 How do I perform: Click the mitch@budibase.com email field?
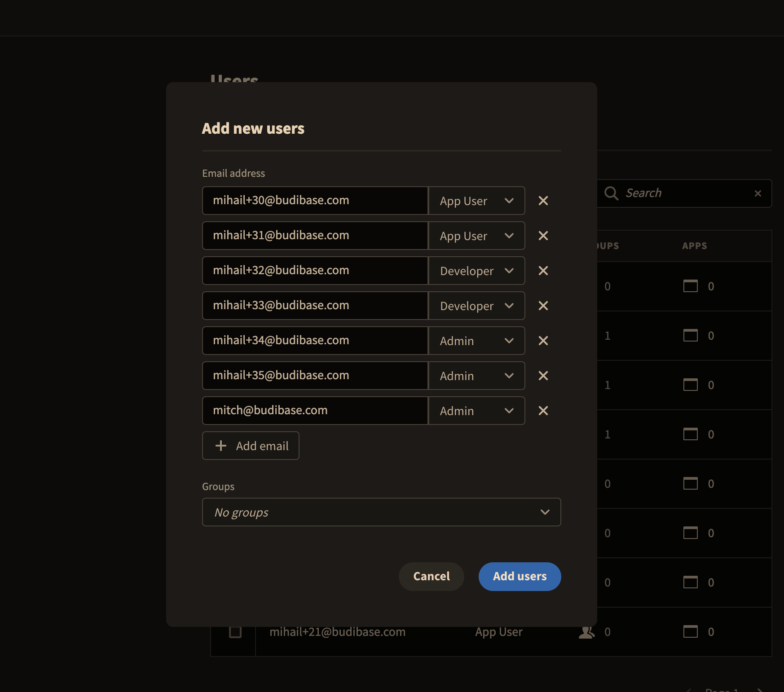click(315, 411)
